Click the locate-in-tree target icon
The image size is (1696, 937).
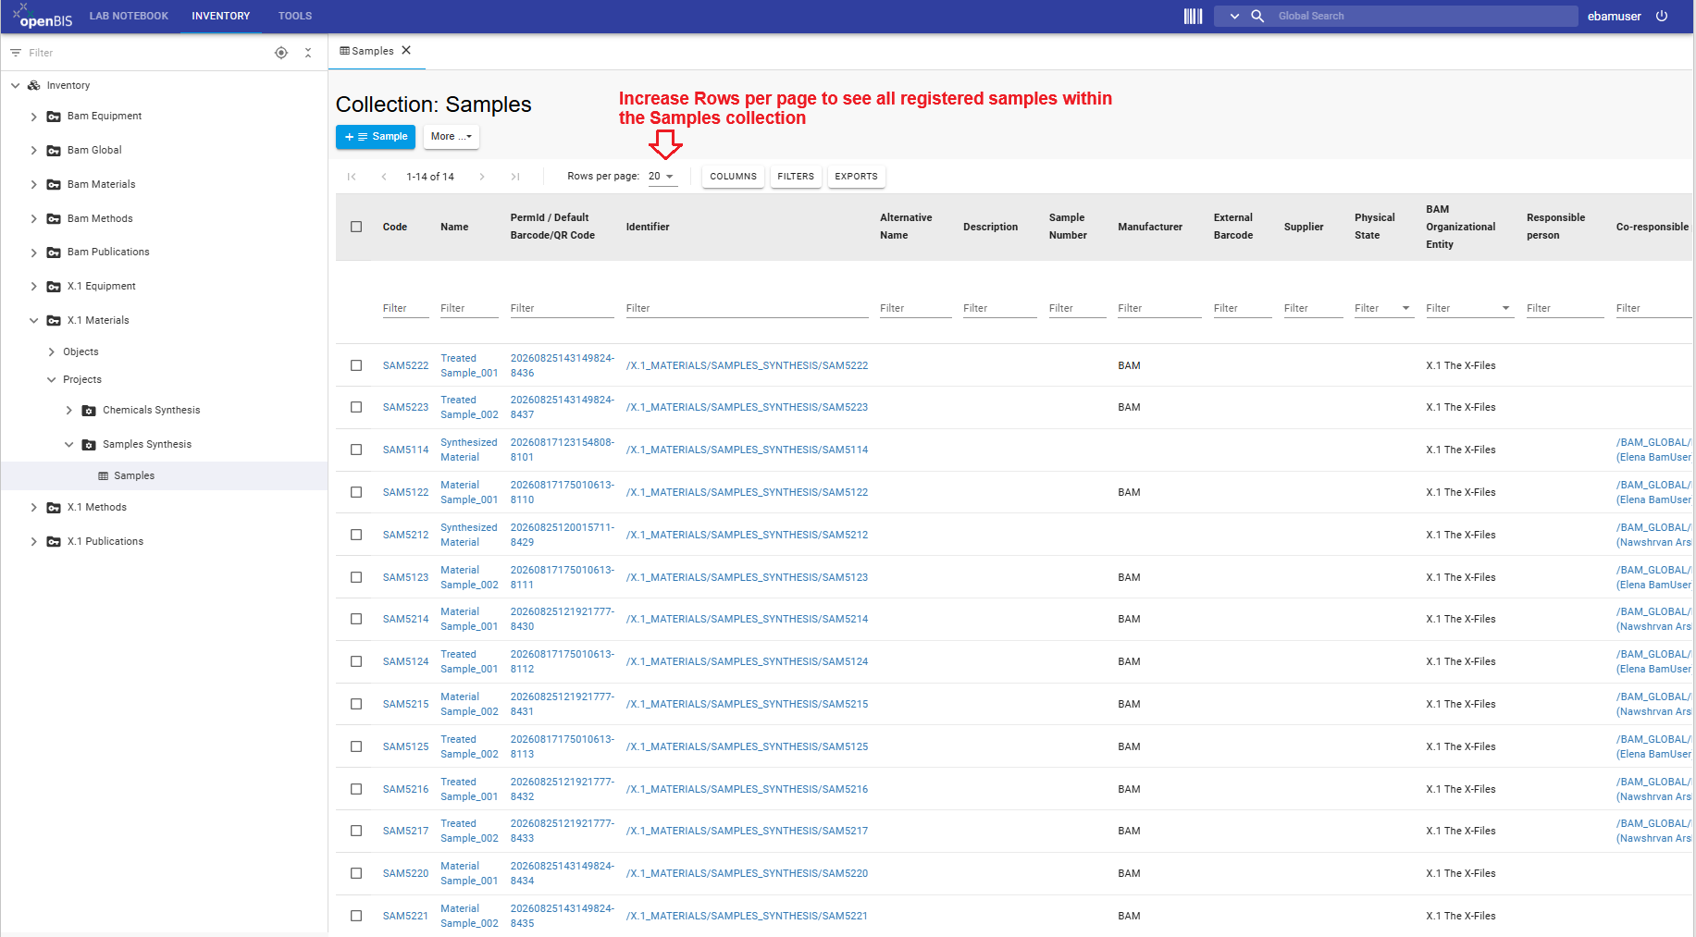(281, 53)
